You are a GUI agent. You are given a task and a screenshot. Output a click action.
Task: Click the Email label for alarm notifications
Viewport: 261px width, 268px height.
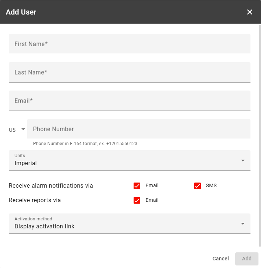tap(152, 185)
